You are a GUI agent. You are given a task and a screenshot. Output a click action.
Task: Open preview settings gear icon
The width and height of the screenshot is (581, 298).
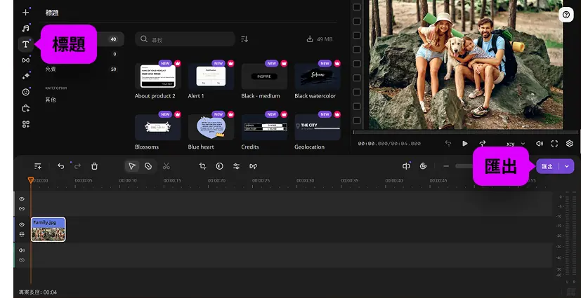pyautogui.click(x=570, y=144)
